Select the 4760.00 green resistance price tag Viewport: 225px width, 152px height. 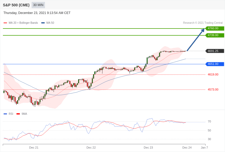click(x=215, y=28)
